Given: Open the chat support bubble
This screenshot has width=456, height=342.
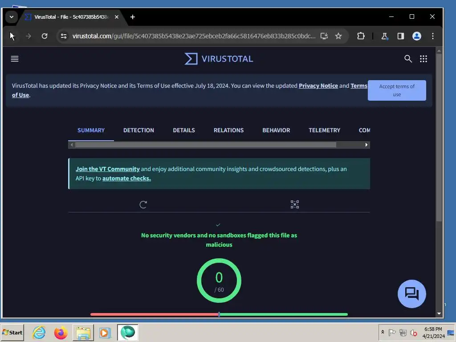Looking at the screenshot, I should [x=412, y=294].
